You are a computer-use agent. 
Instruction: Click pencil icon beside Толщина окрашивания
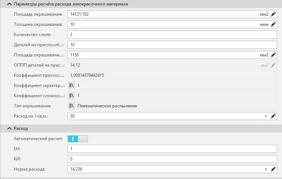tap(273, 24)
